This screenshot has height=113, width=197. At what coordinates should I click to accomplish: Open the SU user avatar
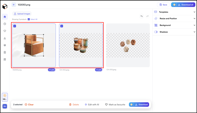pyautogui.click(x=5, y=106)
